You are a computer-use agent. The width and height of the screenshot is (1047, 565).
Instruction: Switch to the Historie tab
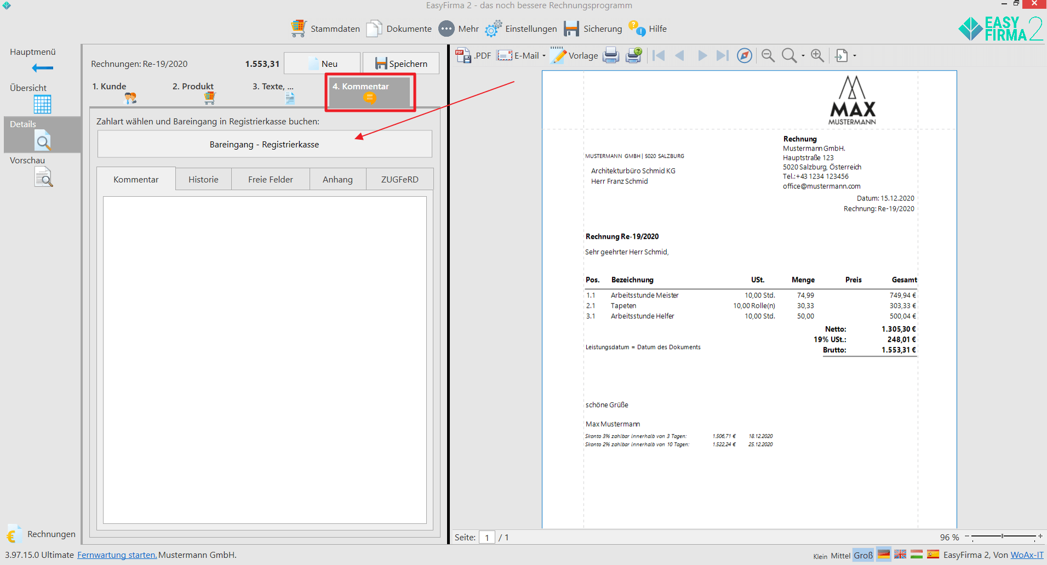(203, 180)
